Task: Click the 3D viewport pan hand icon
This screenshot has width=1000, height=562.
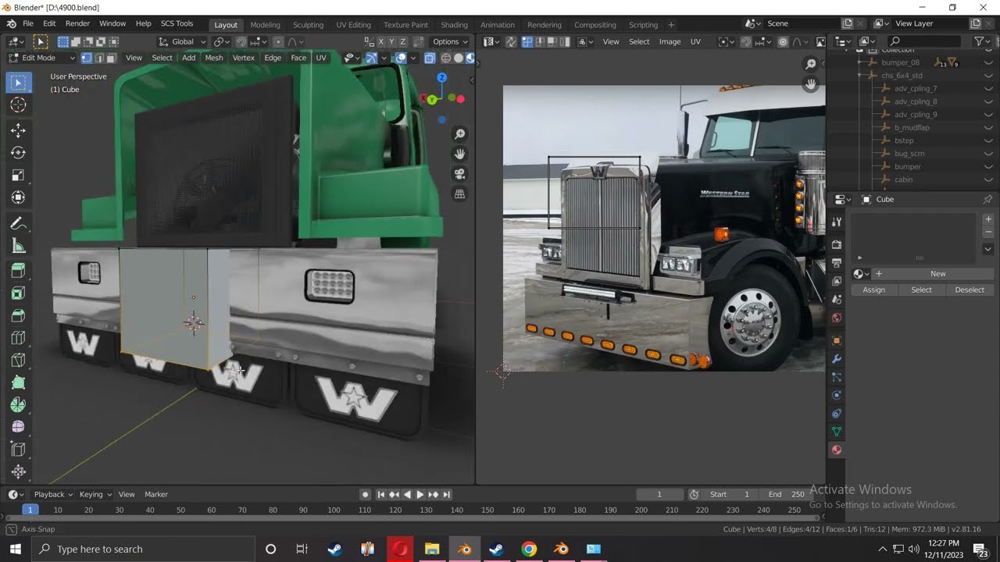Action: (x=460, y=155)
